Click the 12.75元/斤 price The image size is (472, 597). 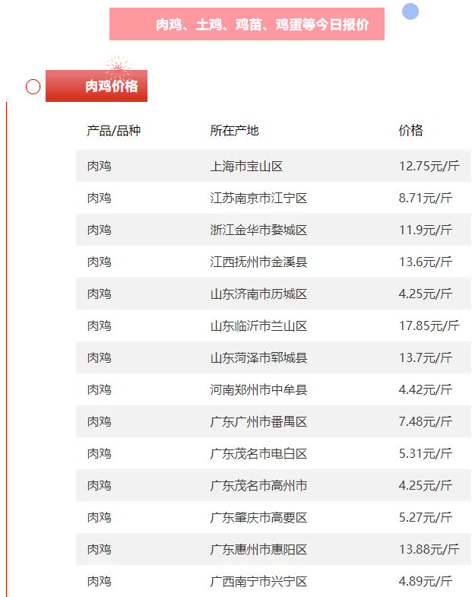(x=429, y=166)
